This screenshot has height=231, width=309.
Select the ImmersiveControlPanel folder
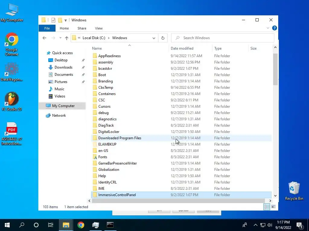point(181,195)
